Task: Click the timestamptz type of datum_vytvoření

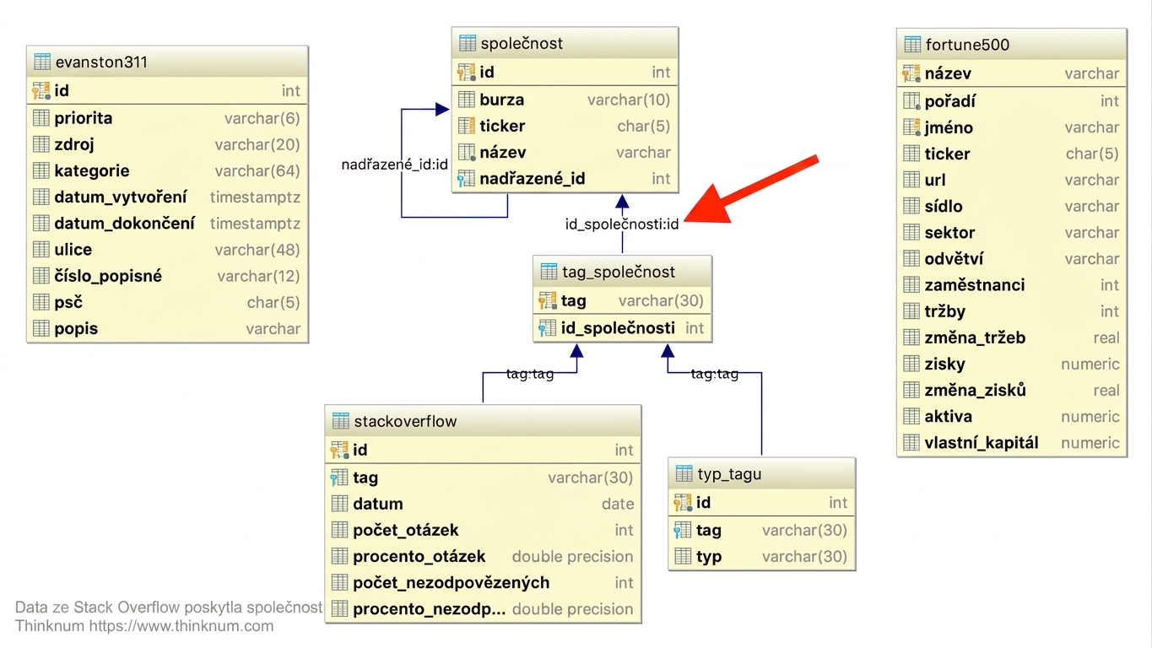Action: (255, 197)
